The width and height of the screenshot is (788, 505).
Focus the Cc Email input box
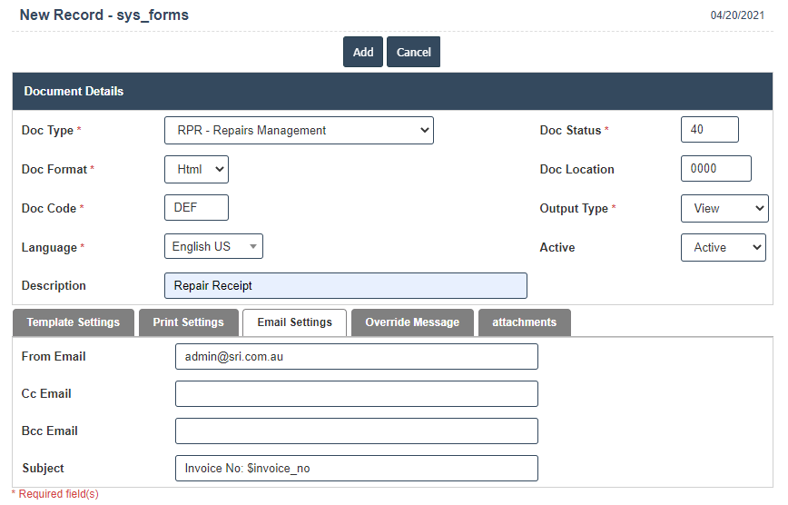356,394
